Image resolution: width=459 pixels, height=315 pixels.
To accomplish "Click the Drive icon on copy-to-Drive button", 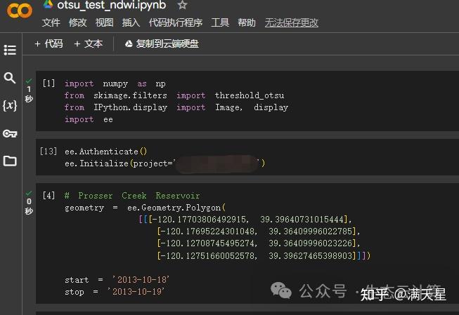I will pos(129,44).
